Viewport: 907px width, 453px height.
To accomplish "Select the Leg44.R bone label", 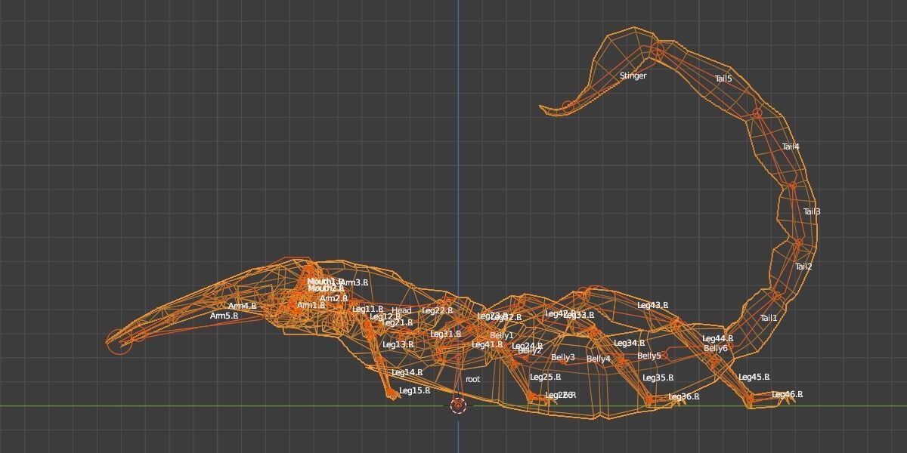I will (718, 338).
